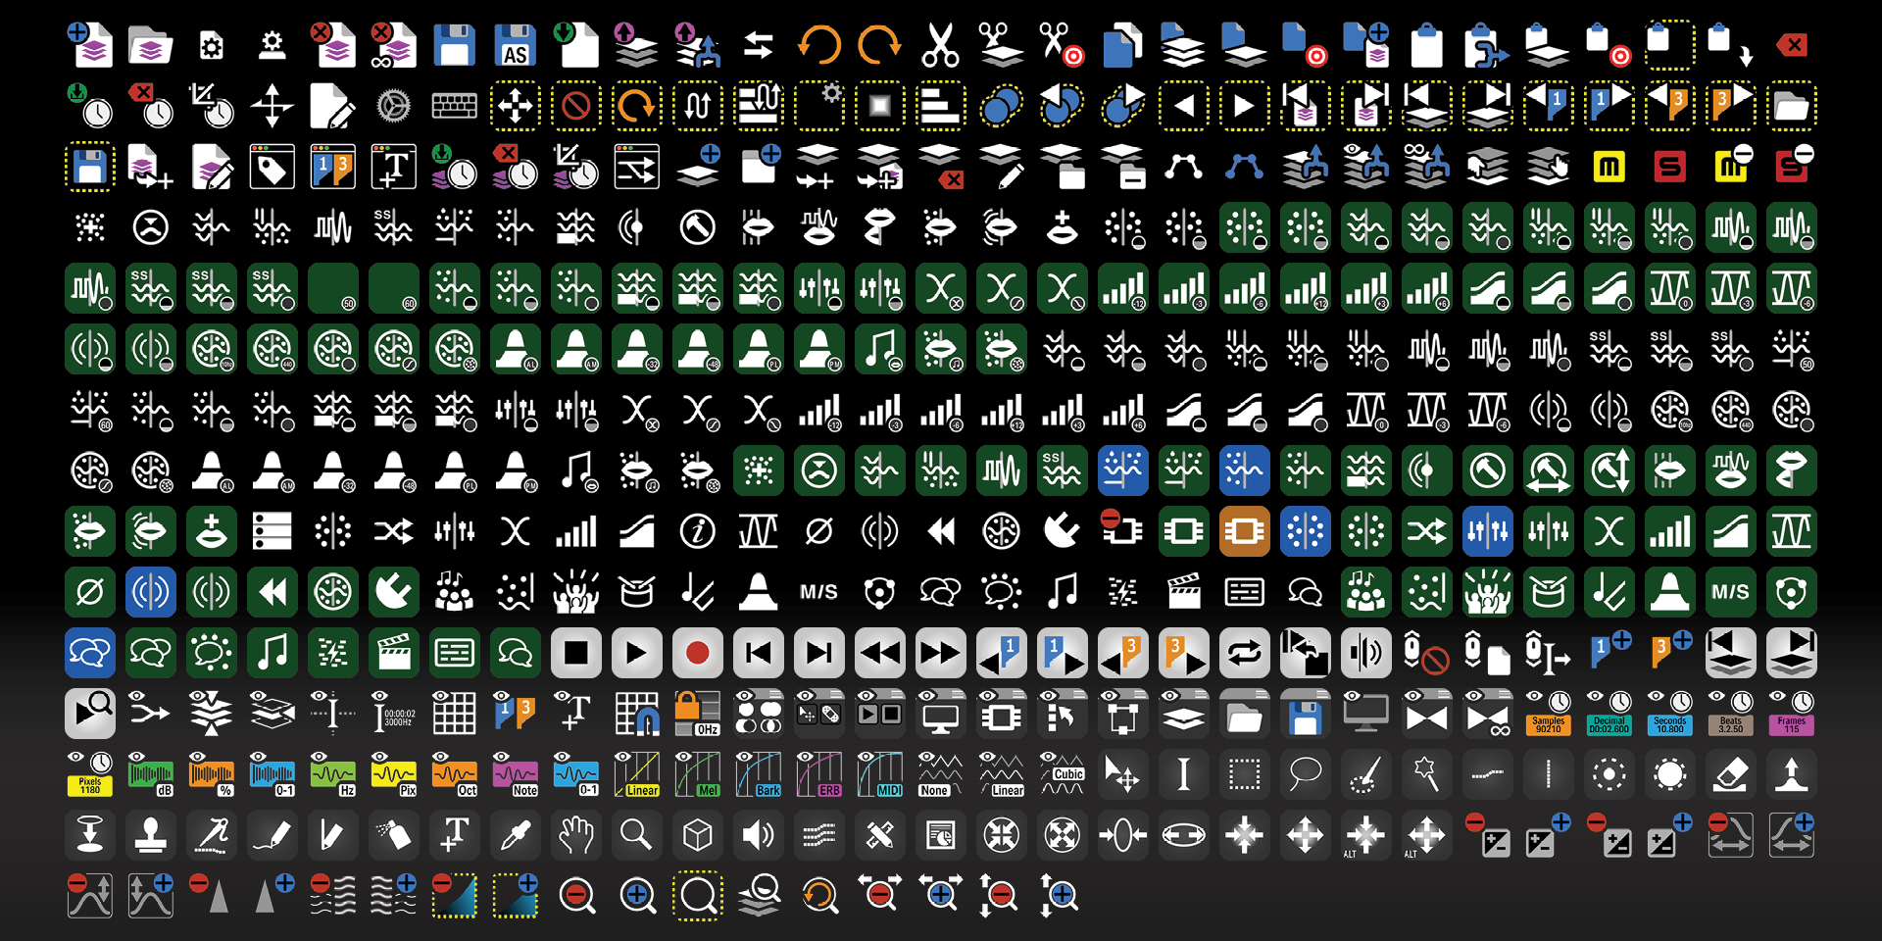Click the purple Note frequency scale icon
The width and height of the screenshot is (1882, 941).
pyautogui.click(x=516, y=774)
